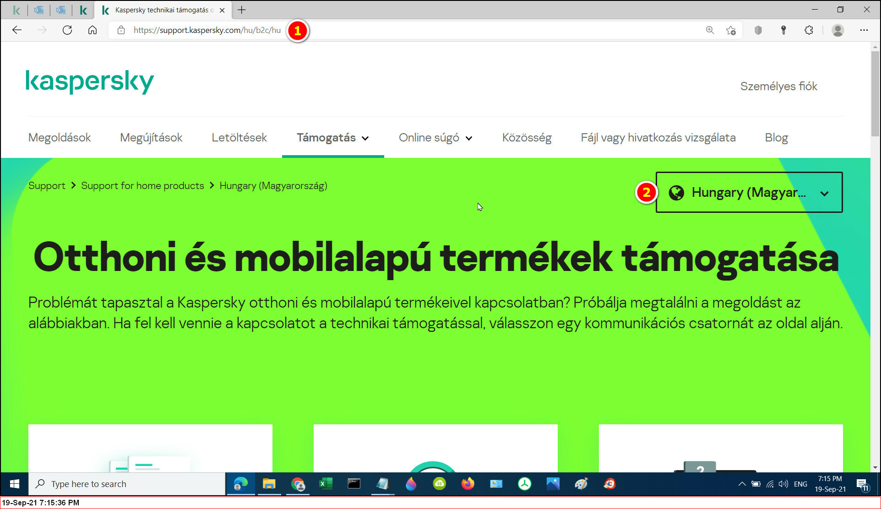Image resolution: width=881 pixels, height=509 pixels.
Task: Click Hungary (Magyarország) breadcrumb
Action: (273, 186)
